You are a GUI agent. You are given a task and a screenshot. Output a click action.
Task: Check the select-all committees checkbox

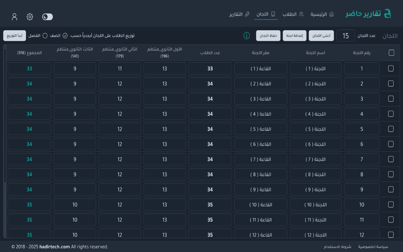(x=391, y=53)
